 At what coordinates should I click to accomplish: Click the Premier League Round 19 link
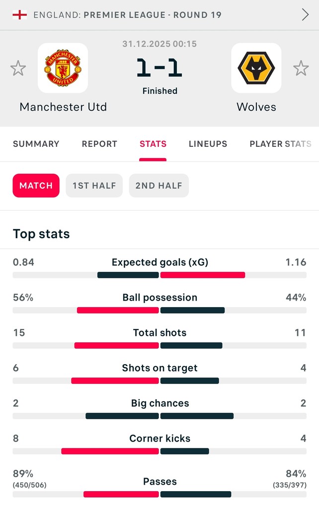[x=152, y=15]
